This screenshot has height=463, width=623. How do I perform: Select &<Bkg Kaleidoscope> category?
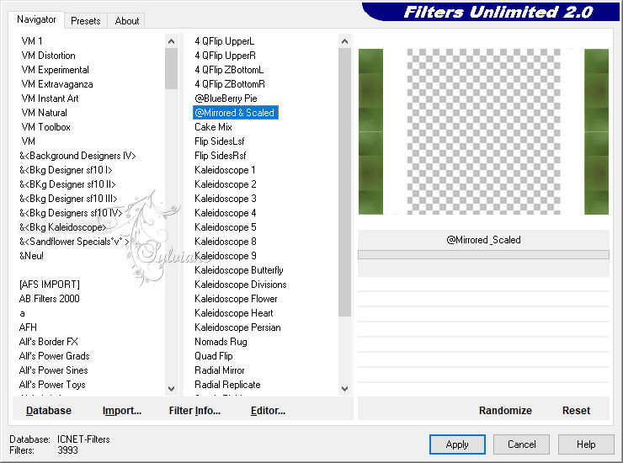[62, 227]
